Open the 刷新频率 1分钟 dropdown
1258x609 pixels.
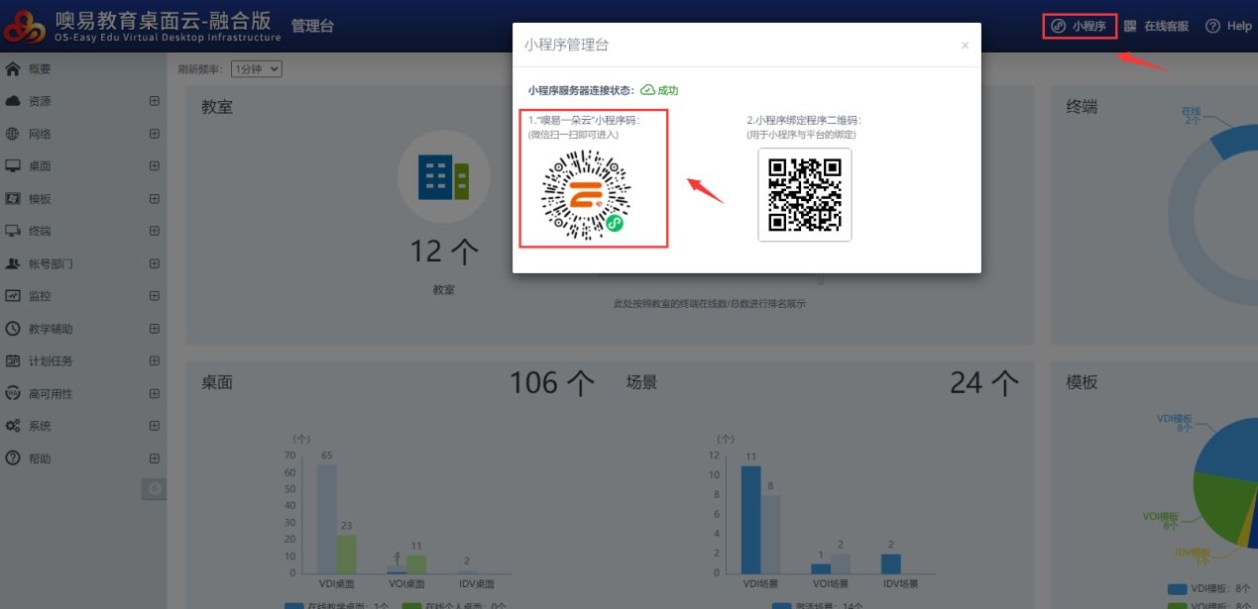coord(256,69)
